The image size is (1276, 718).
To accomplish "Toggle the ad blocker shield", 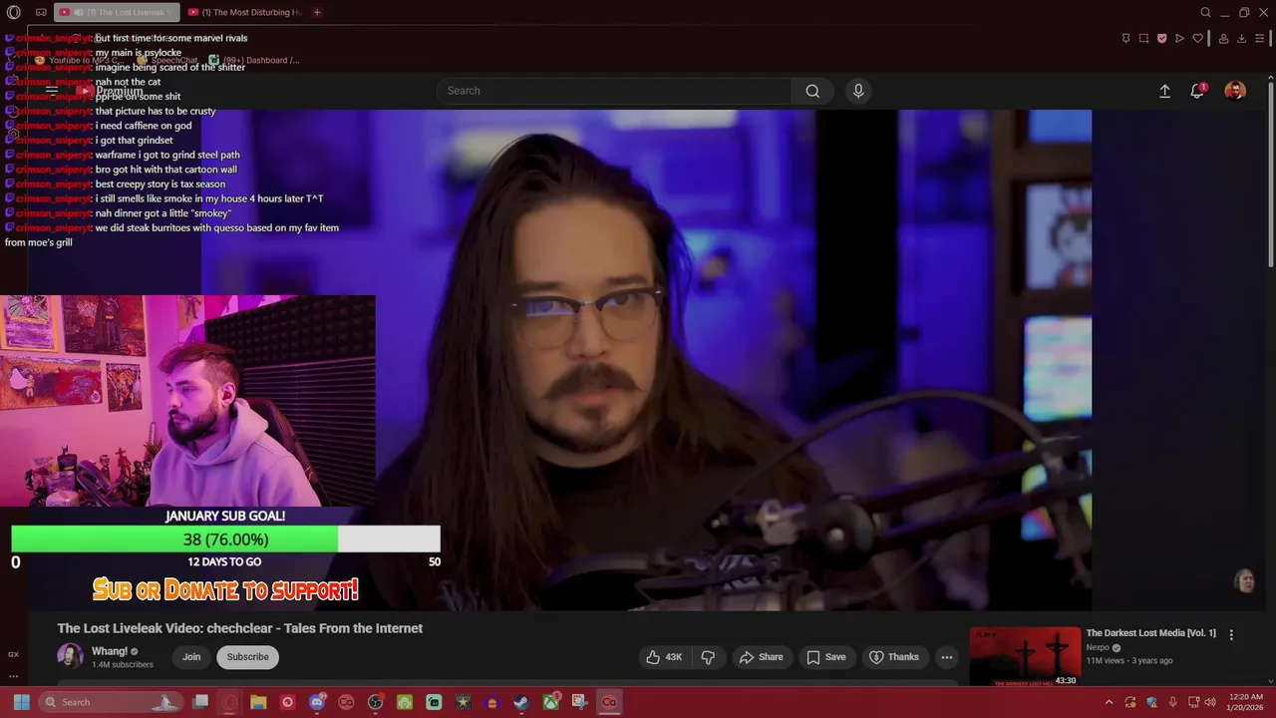I will 1161,38.
